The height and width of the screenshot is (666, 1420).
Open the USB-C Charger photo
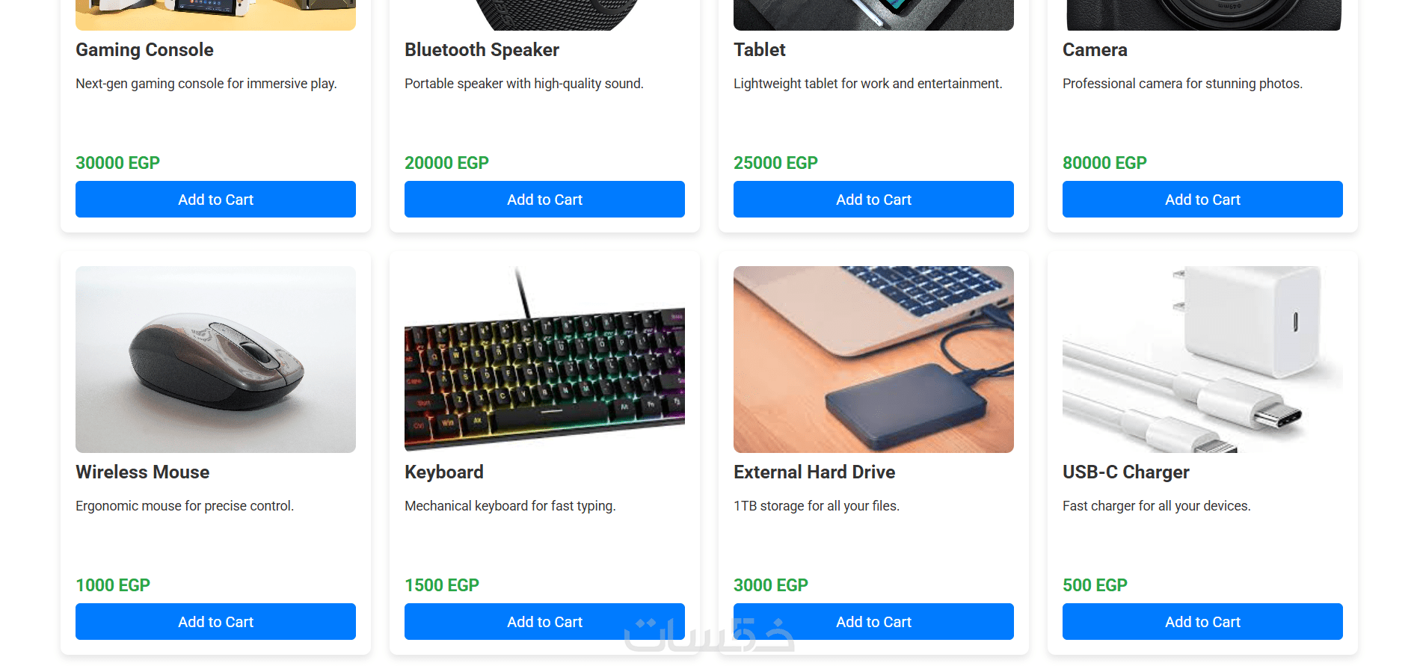click(1202, 360)
